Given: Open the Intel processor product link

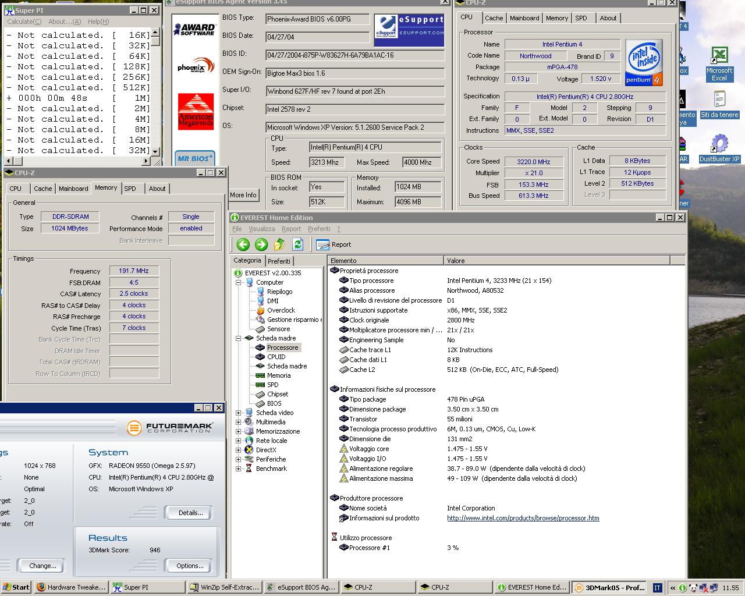Looking at the screenshot, I should pyautogui.click(x=523, y=518).
